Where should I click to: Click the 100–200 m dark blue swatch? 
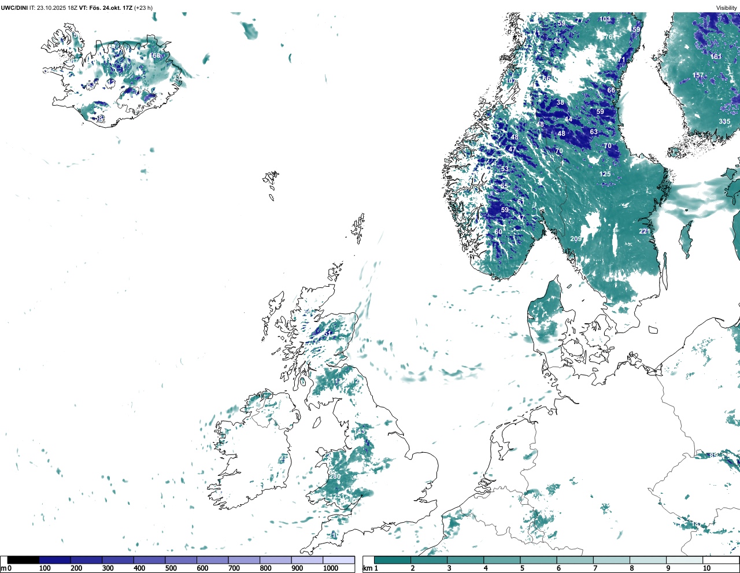click(55, 560)
